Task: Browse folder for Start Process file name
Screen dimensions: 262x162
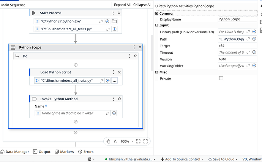Action: pos(114,21)
